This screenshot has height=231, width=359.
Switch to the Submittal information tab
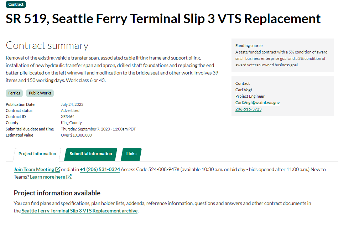point(91,154)
